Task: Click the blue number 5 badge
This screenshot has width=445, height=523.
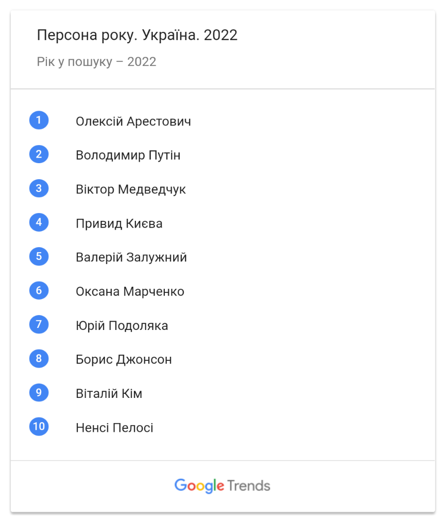Action: click(39, 256)
